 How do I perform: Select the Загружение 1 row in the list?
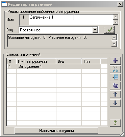pos(54,66)
